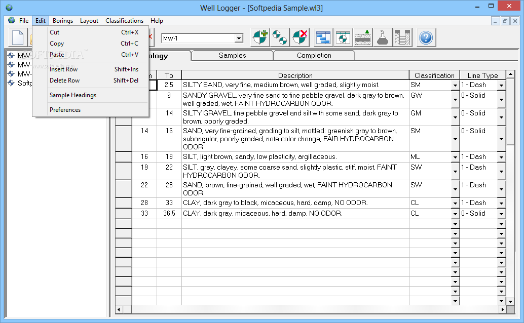
Task: Close the inner document with menu bar X
Action: point(515,21)
